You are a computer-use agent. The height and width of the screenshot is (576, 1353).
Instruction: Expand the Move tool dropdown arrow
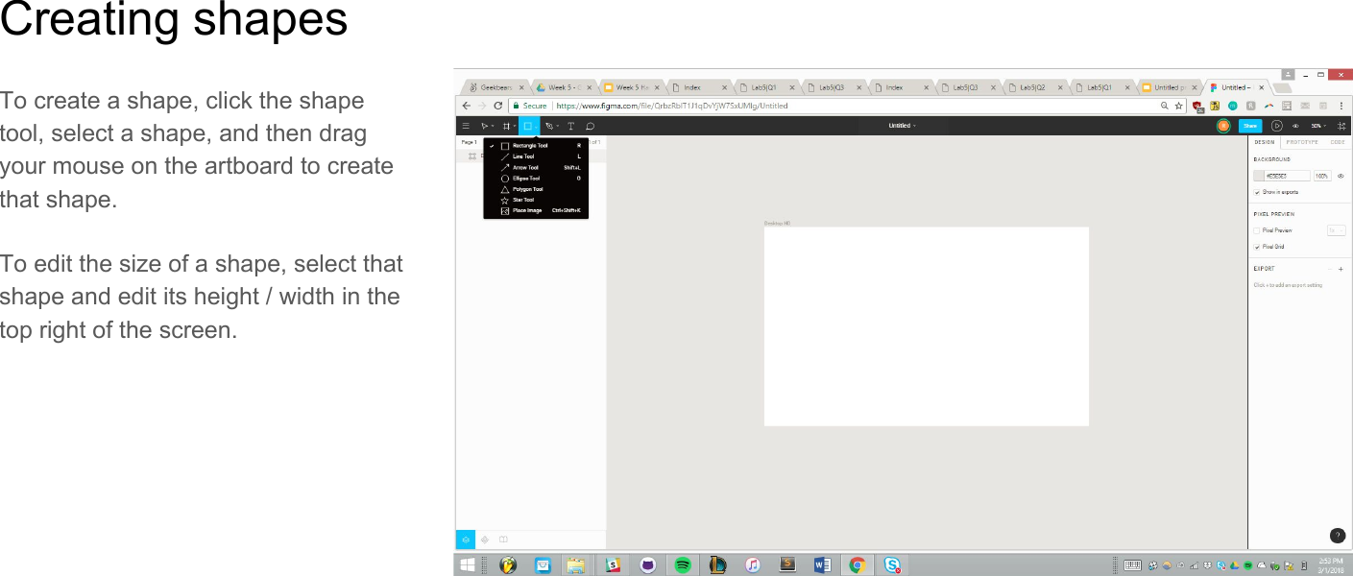click(x=493, y=127)
